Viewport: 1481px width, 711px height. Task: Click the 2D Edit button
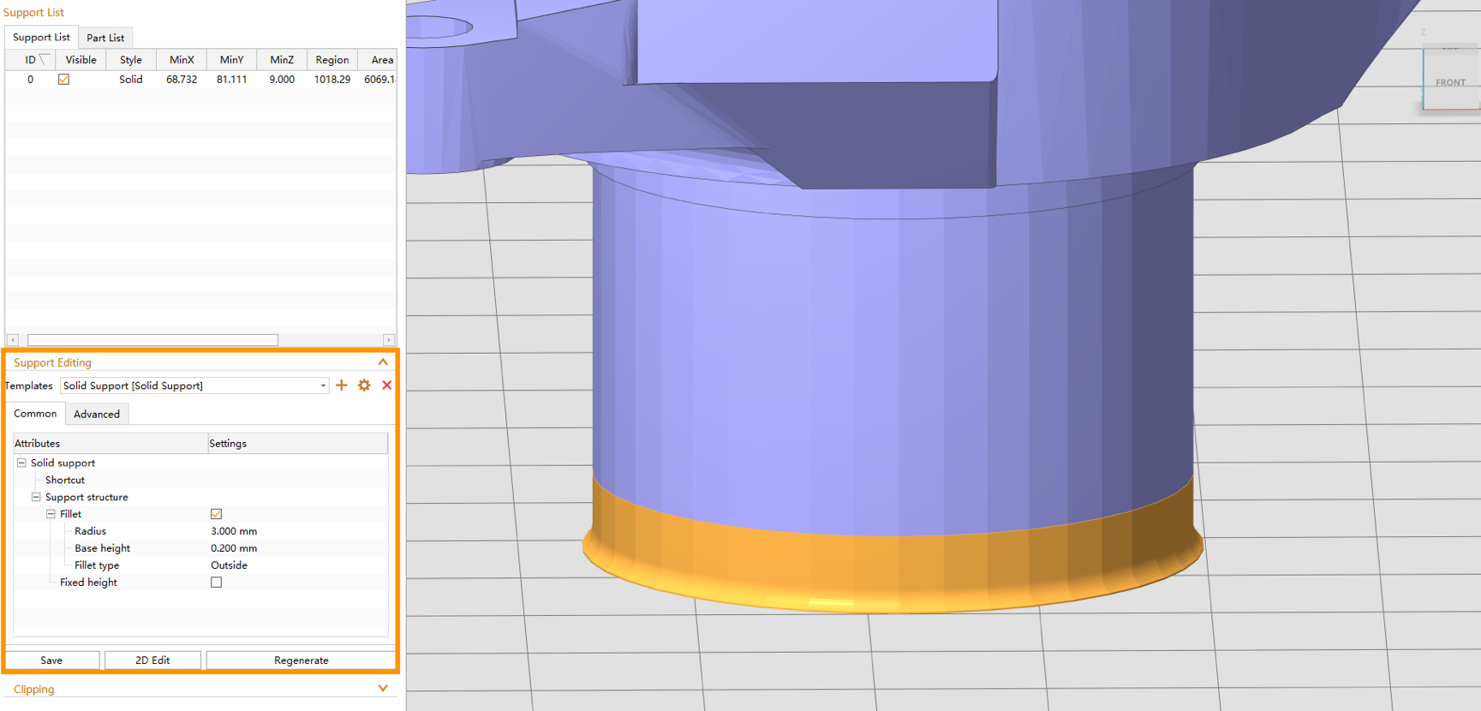click(152, 660)
